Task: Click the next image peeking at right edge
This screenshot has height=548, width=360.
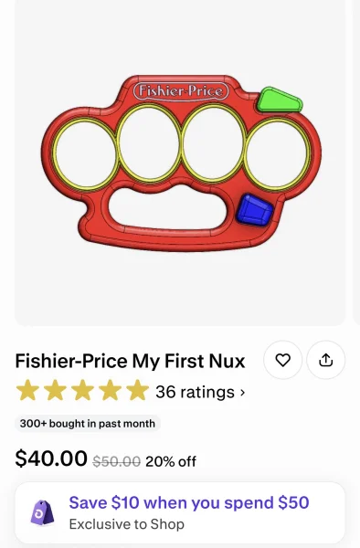Action: pos(357,163)
